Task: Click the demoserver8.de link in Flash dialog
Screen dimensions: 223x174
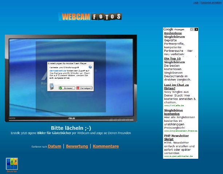Action: (x=56, y=70)
